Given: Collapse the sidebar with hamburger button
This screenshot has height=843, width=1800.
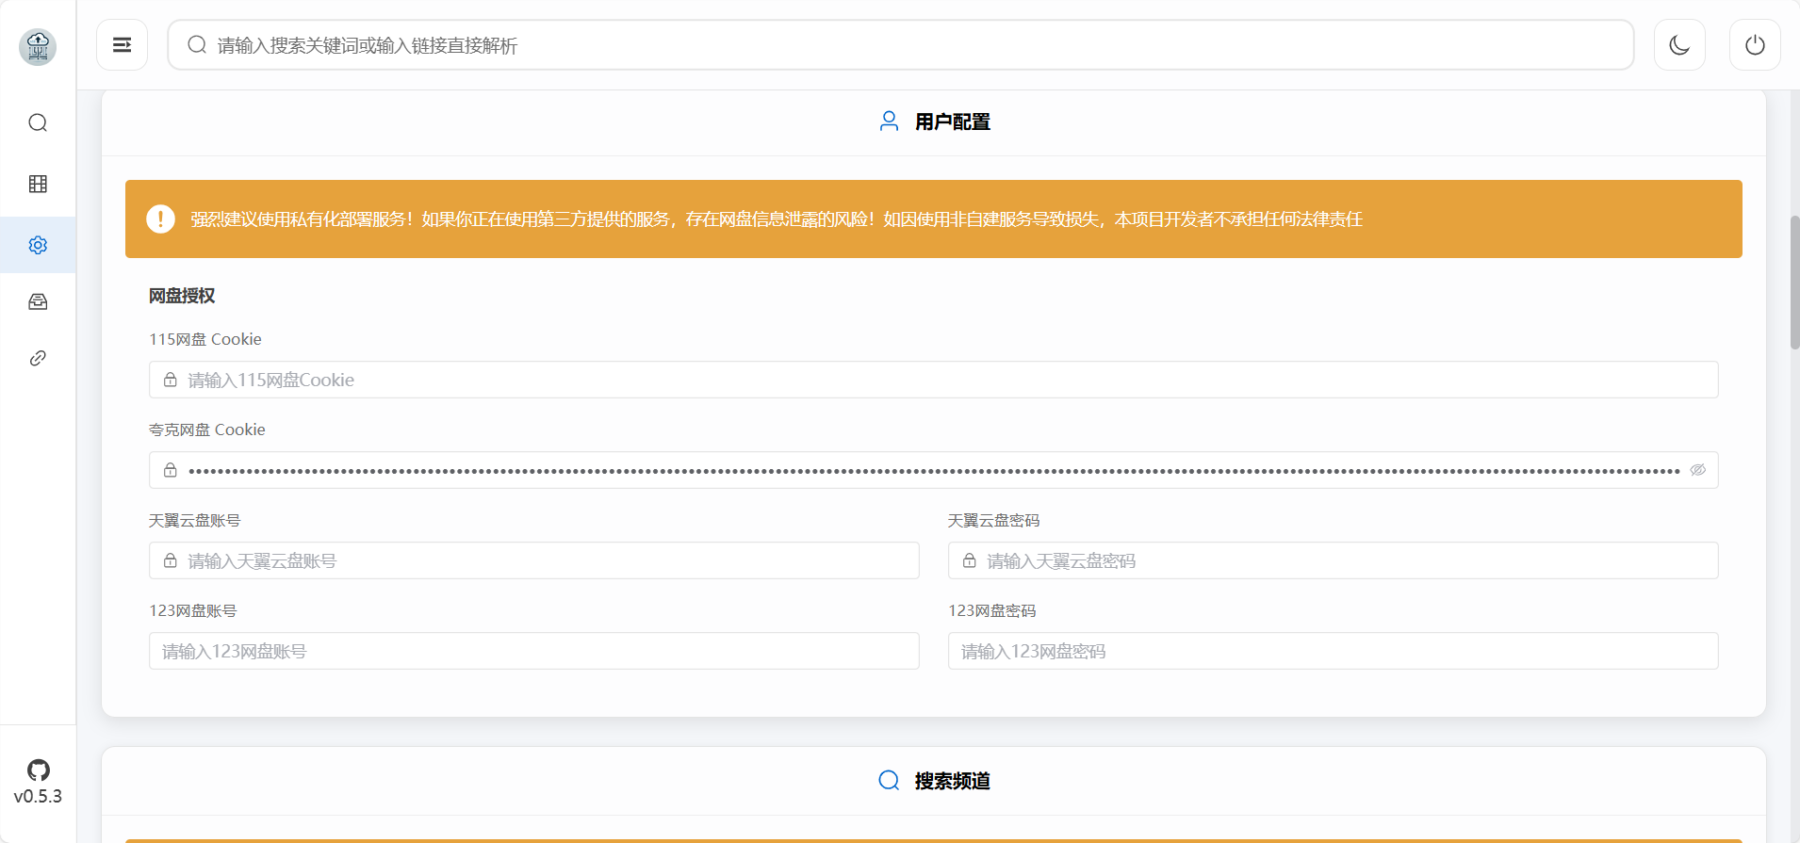Looking at the screenshot, I should pos(122,44).
